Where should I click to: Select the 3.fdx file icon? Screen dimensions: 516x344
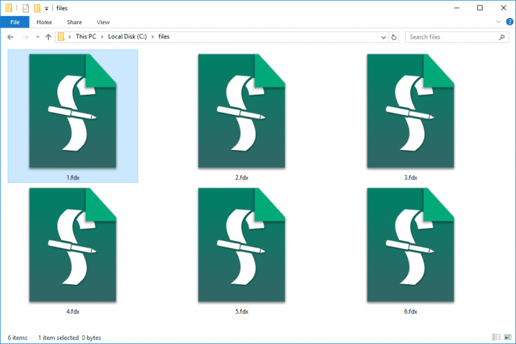pos(411,111)
